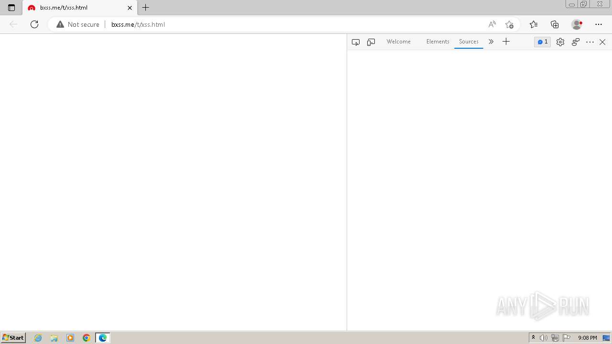Viewport: 612px width, 344px height.
Task: View Not secure site information
Action: 78,24
